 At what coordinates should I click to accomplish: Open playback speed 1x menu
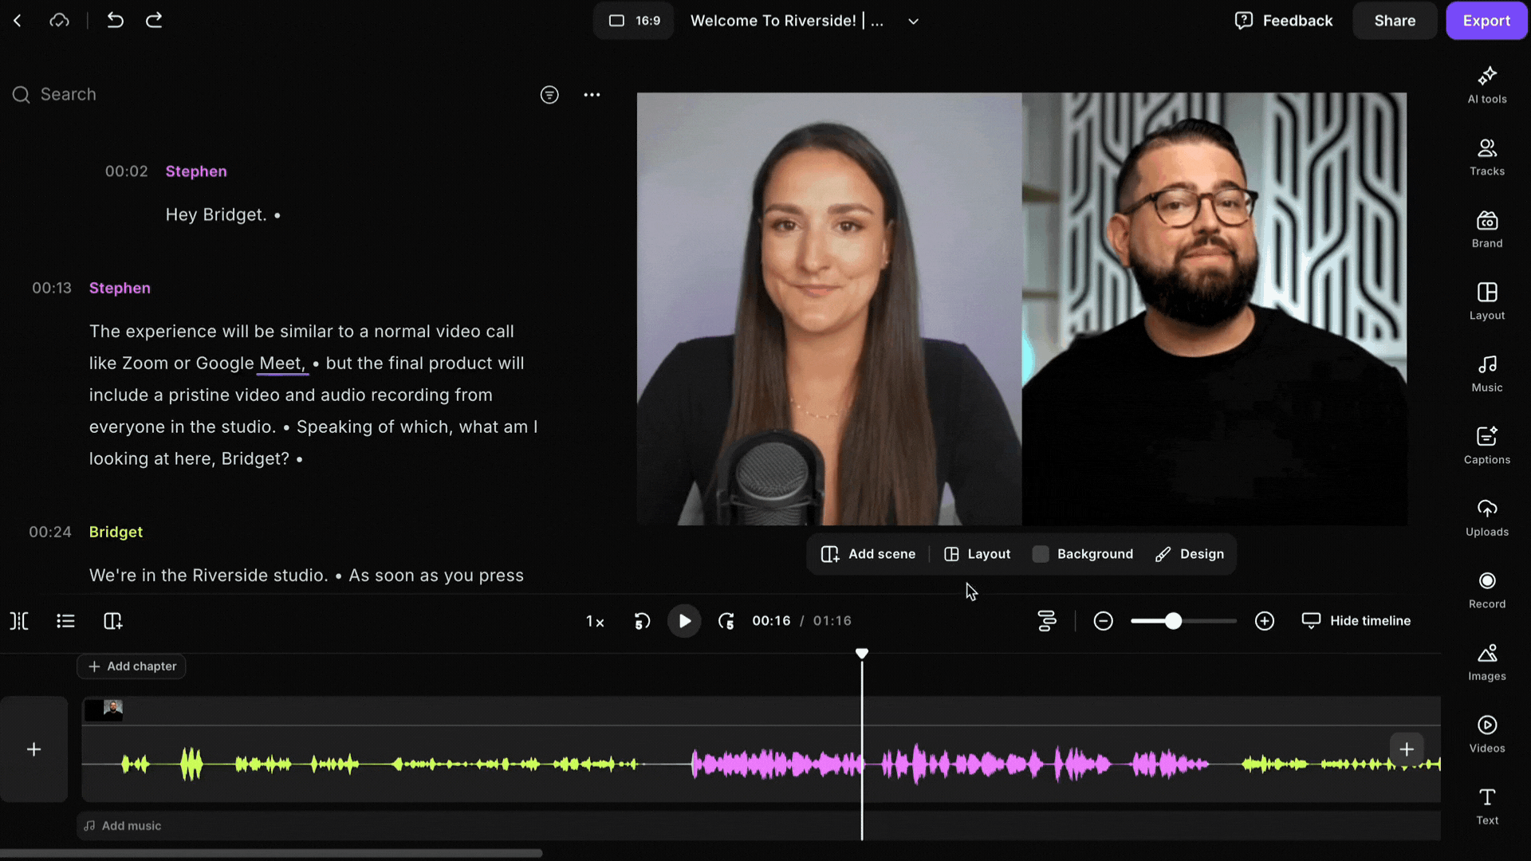(595, 621)
